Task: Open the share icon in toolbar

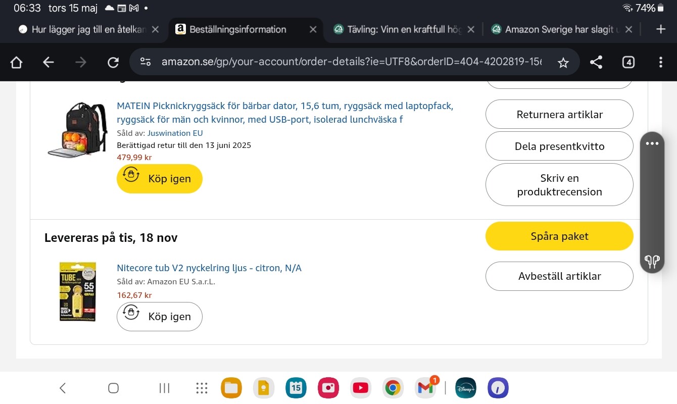Action: click(596, 63)
